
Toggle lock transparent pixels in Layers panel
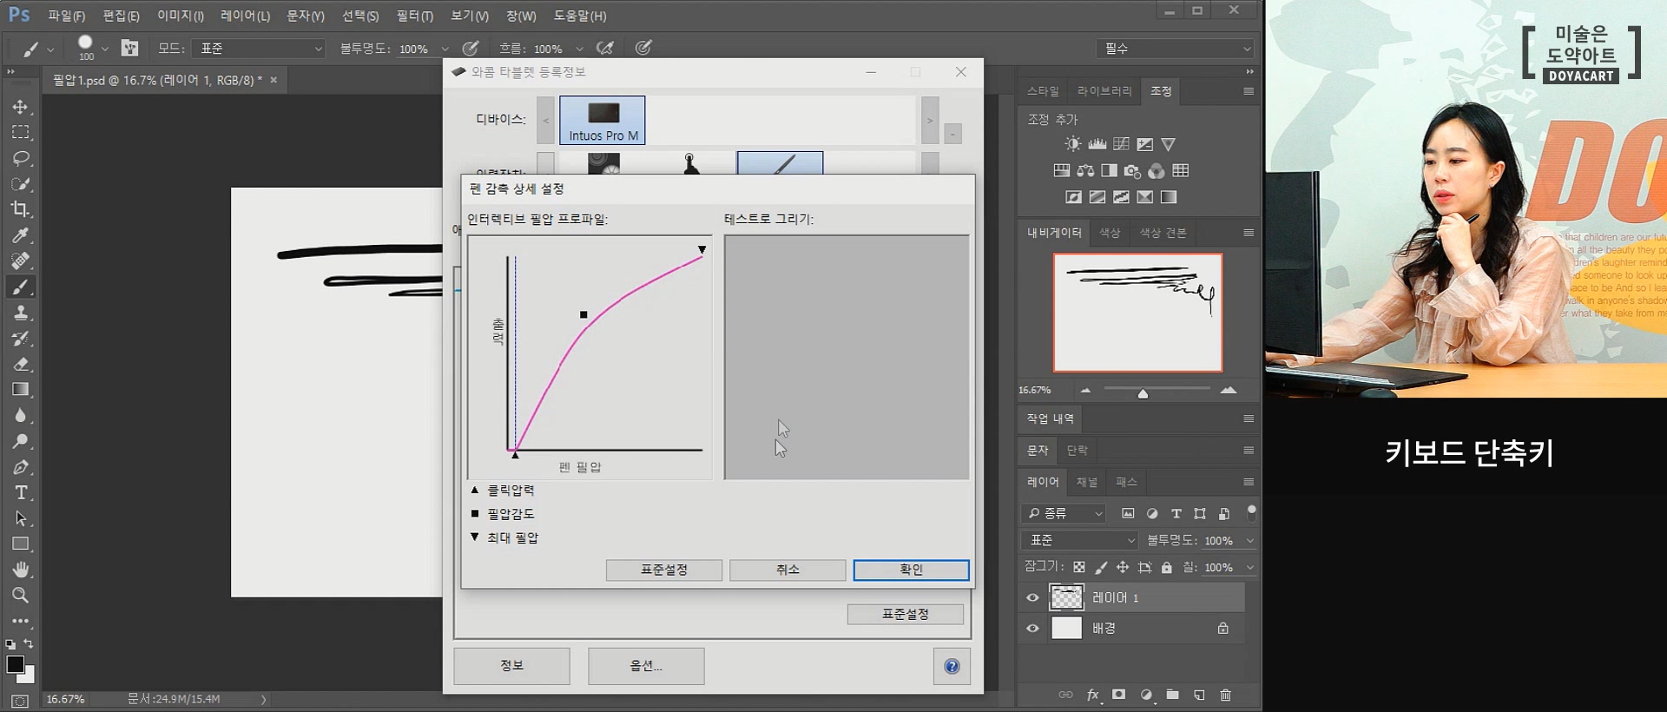(1078, 567)
